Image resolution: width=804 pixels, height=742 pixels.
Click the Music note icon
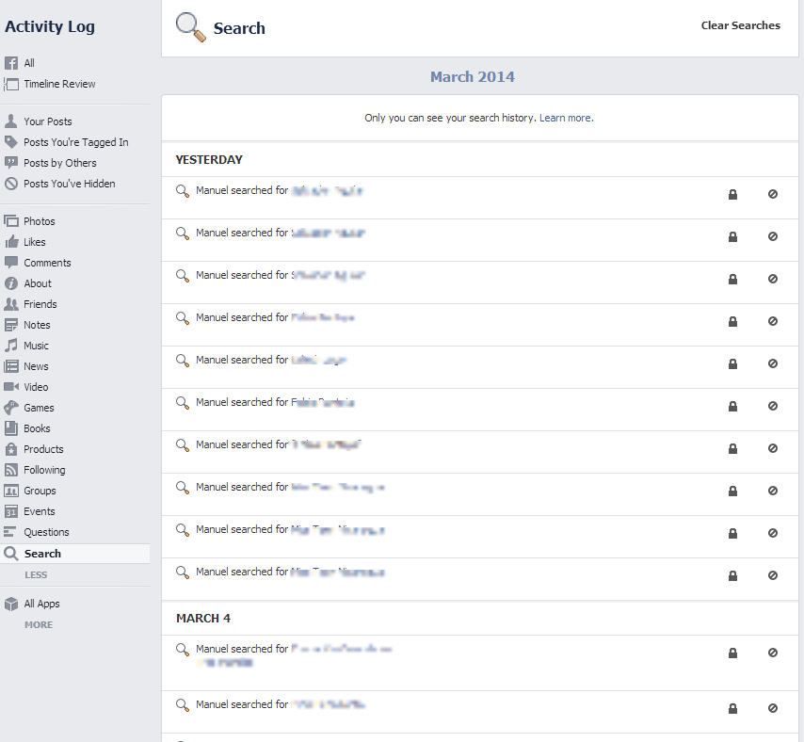pyautogui.click(x=11, y=346)
